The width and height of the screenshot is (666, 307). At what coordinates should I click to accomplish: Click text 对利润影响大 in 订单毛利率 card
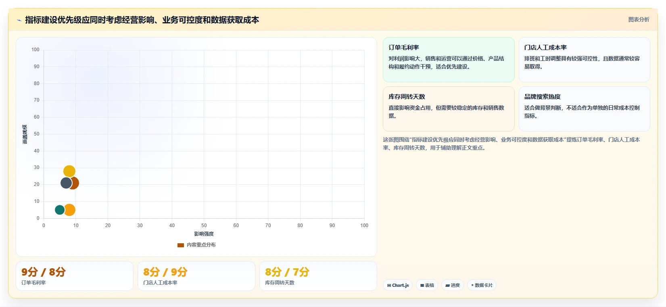click(404, 59)
